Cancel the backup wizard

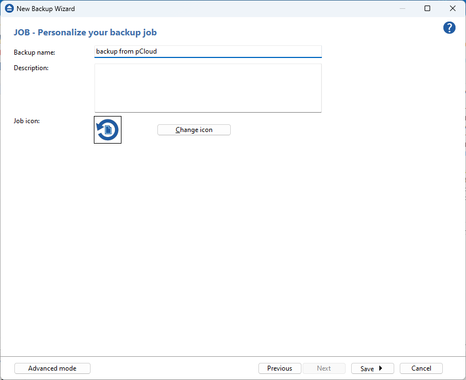click(421, 368)
